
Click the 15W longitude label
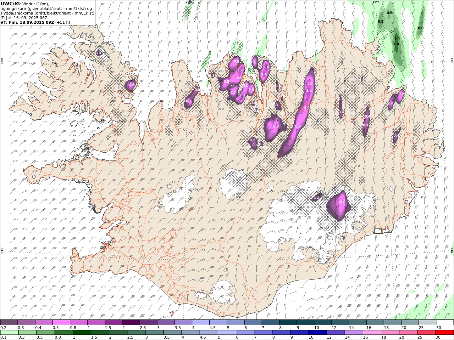click(376, 2)
